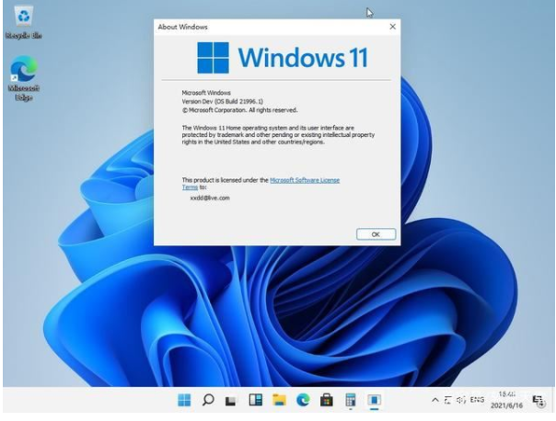Open the Microsoft Software License link
556x421 pixels.
305,180
